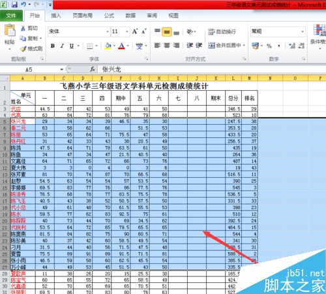326x294 pixels.
Task: Click header cell 期中
Action: pos(121,98)
